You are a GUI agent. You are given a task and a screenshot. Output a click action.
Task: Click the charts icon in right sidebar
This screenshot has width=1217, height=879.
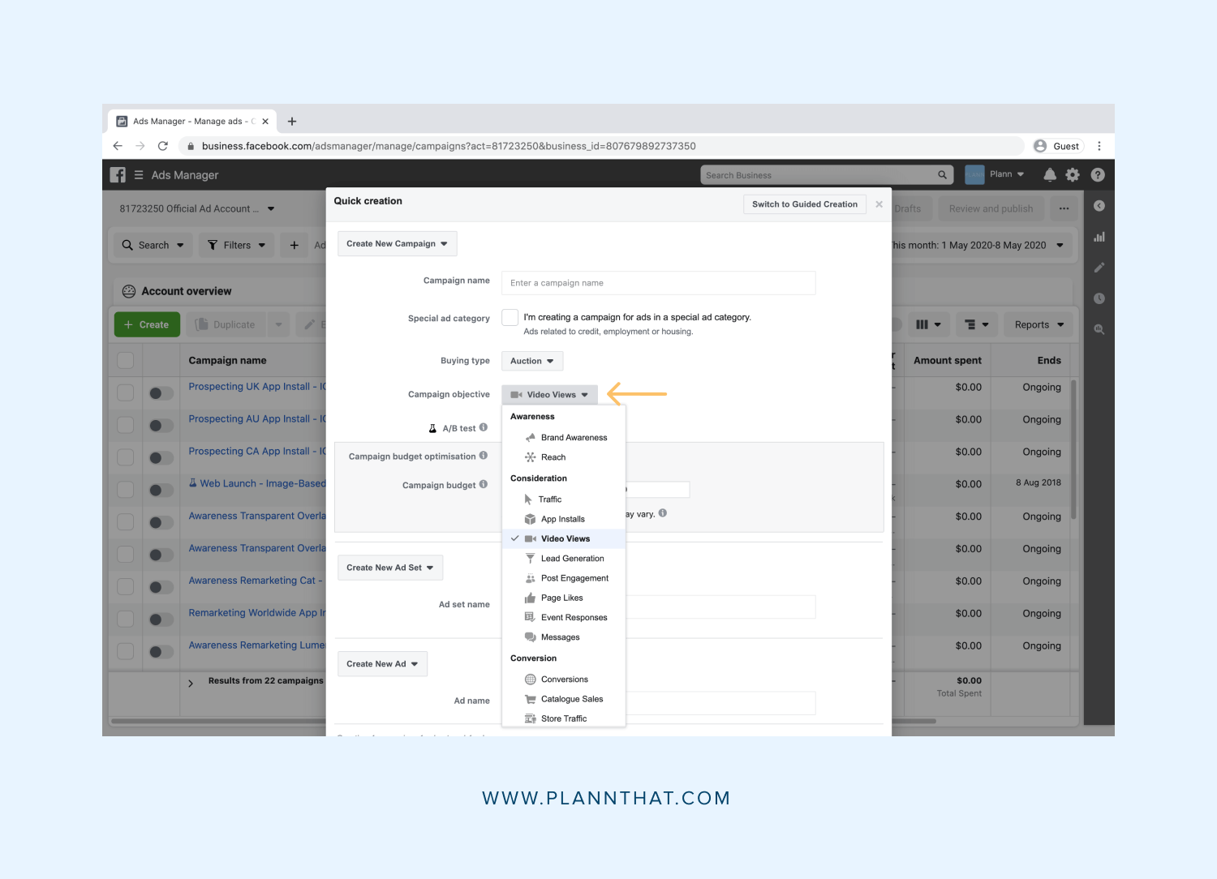pos(1099,237)
